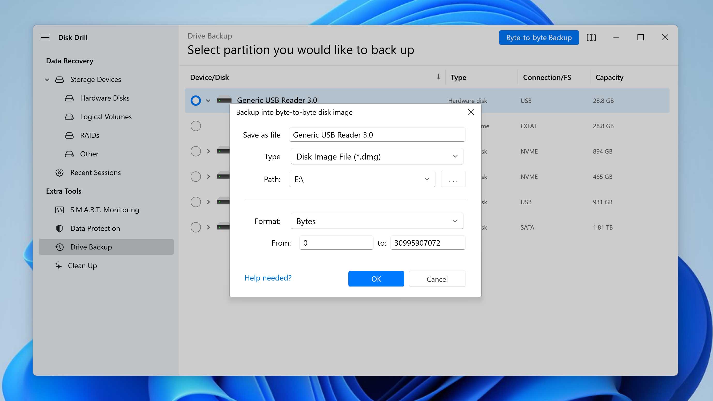Image resolution: width=713 pixels, height=401 pixels.
Task: Click the Storage Devices drive icon
Action: 59,80
